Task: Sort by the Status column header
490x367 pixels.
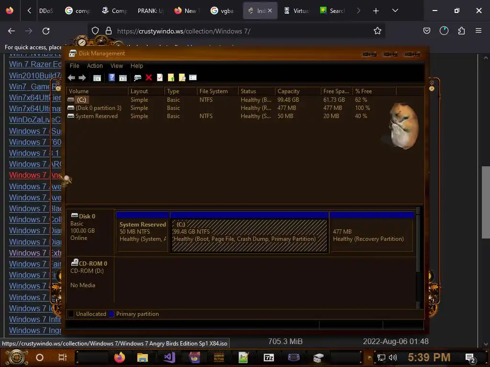Action: pos(256,91)
